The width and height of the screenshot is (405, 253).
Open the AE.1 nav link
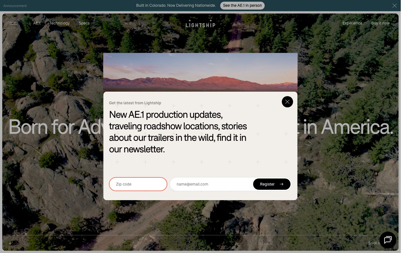37,23
